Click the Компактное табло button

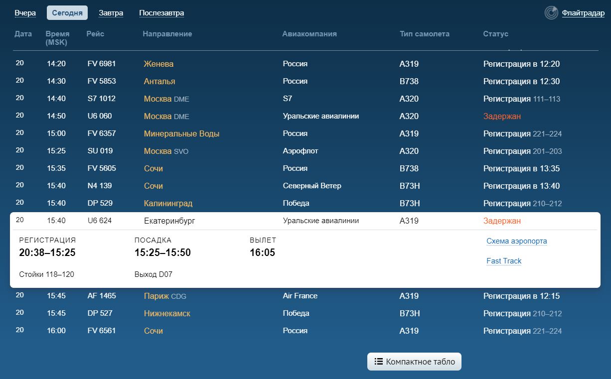click(x=415, y=362)
